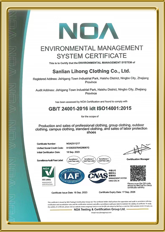Click the Surveillance 2 Audit Pass Label oval
This screenshot has width=165, height=232.
click(x=89, y=160)
